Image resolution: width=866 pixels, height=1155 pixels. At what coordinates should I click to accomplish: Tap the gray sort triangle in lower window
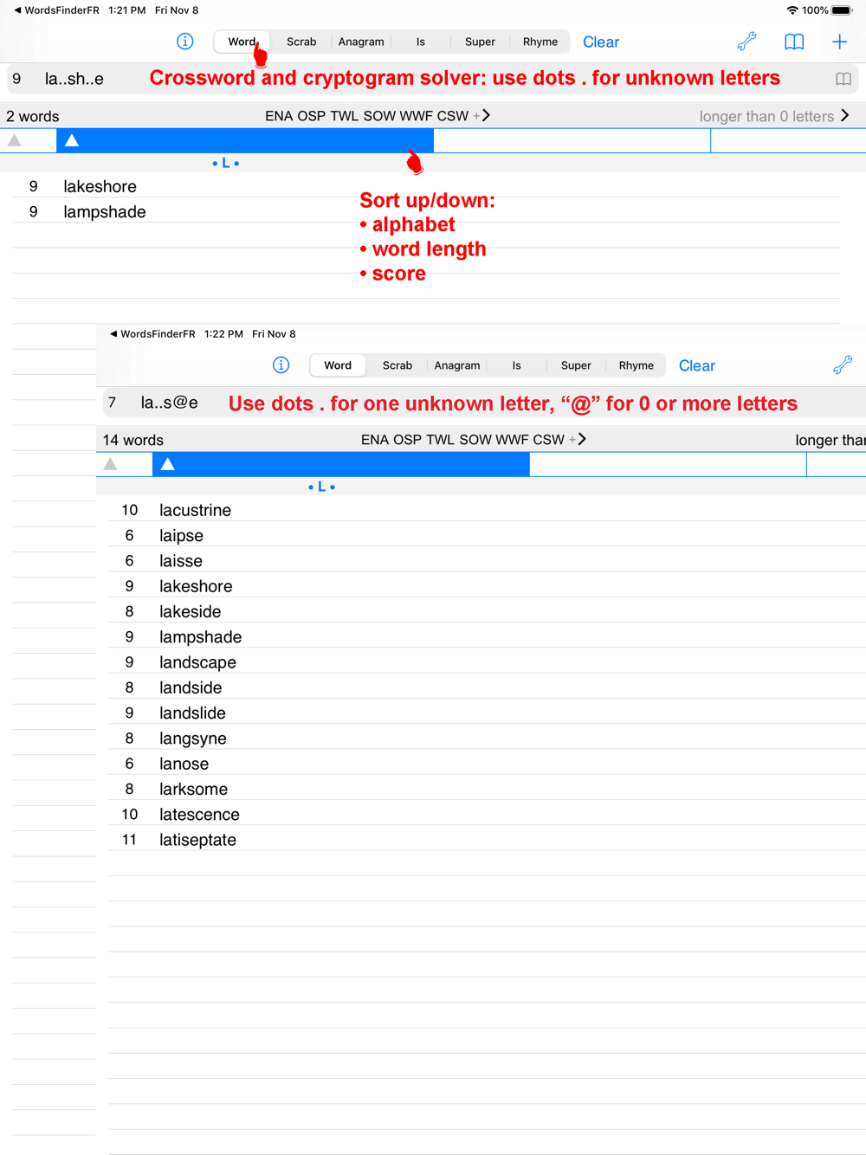click(x=111, y=464)
